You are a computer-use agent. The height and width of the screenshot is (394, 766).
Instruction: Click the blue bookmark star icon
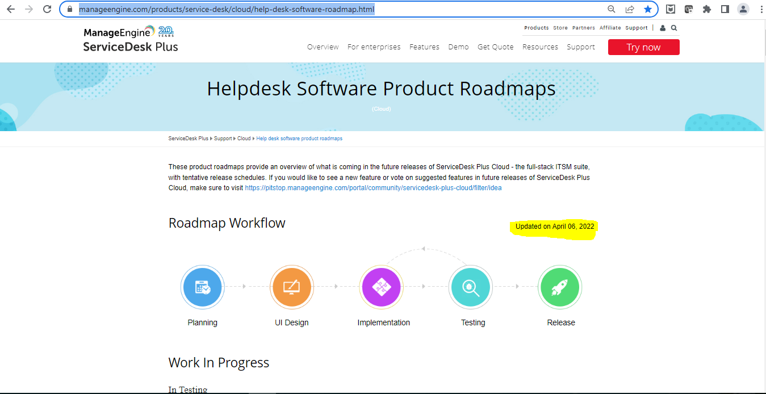click(648, 9)
